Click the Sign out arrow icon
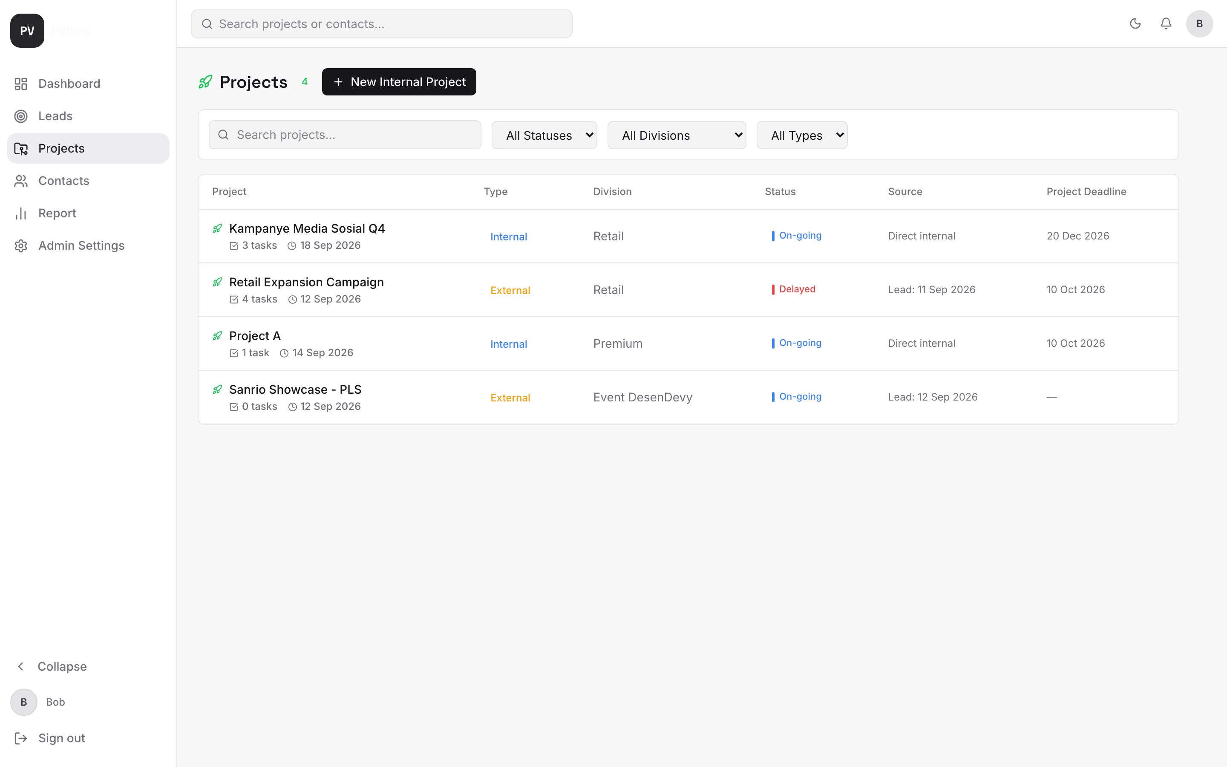 [21, 738]
